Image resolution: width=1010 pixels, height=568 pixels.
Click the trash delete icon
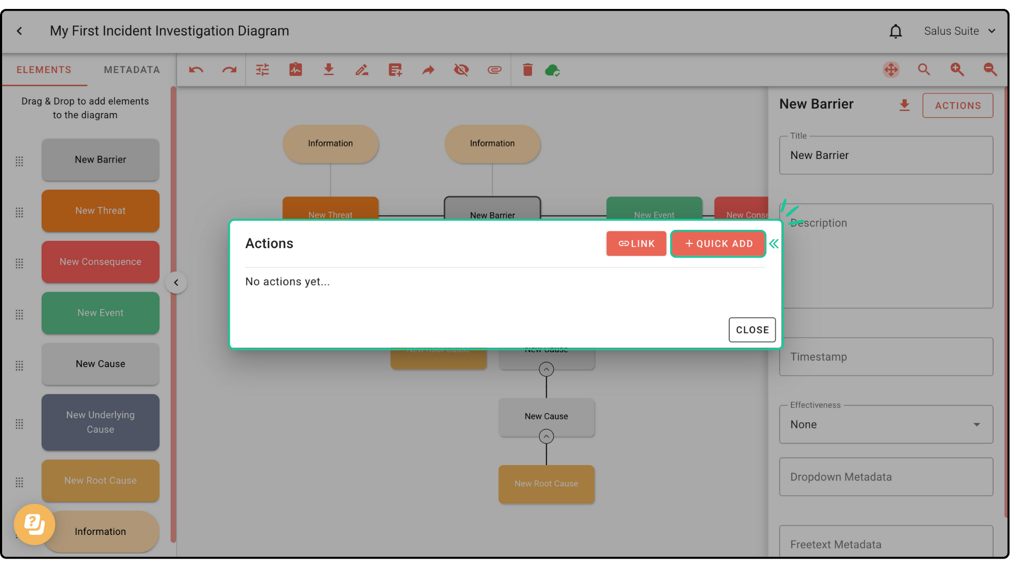527,70
